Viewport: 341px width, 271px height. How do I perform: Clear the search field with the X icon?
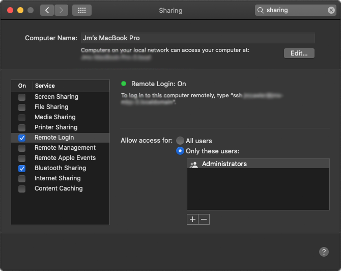[x=331, y=10]
